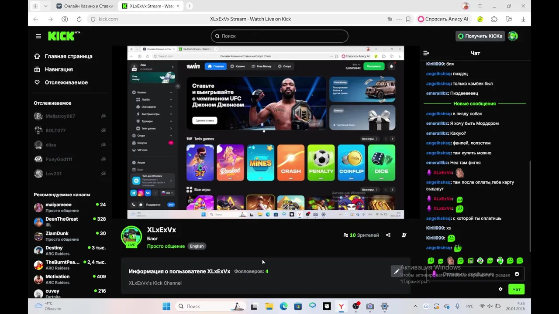
Task: Bookmark this page in the browser
Action: [x=408, y=19]
